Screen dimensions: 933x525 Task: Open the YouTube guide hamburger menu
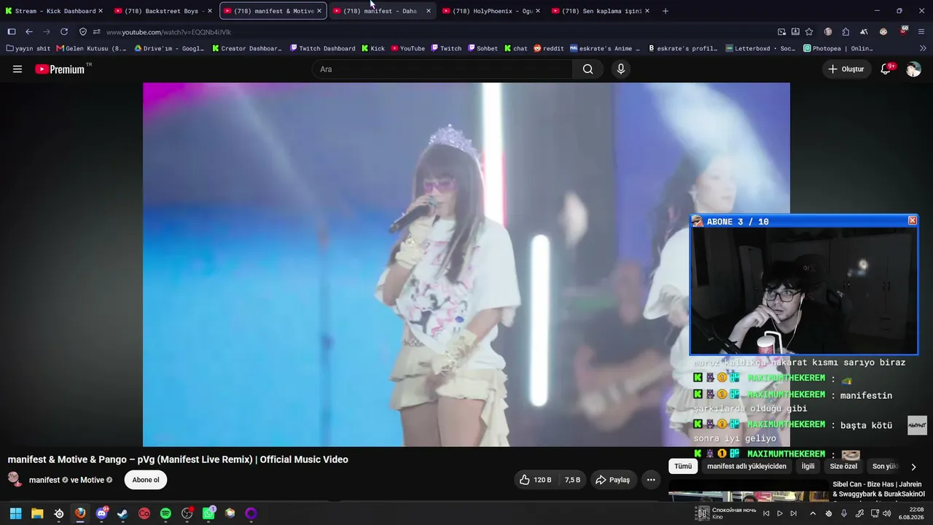[x=17, y=69]
